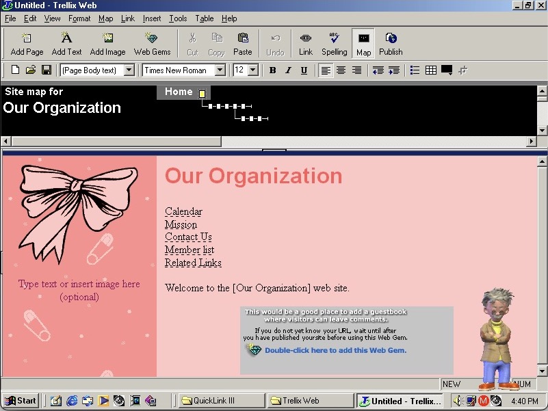Enable center text alignment
The image size is (548, 411).
click(341, 70)
